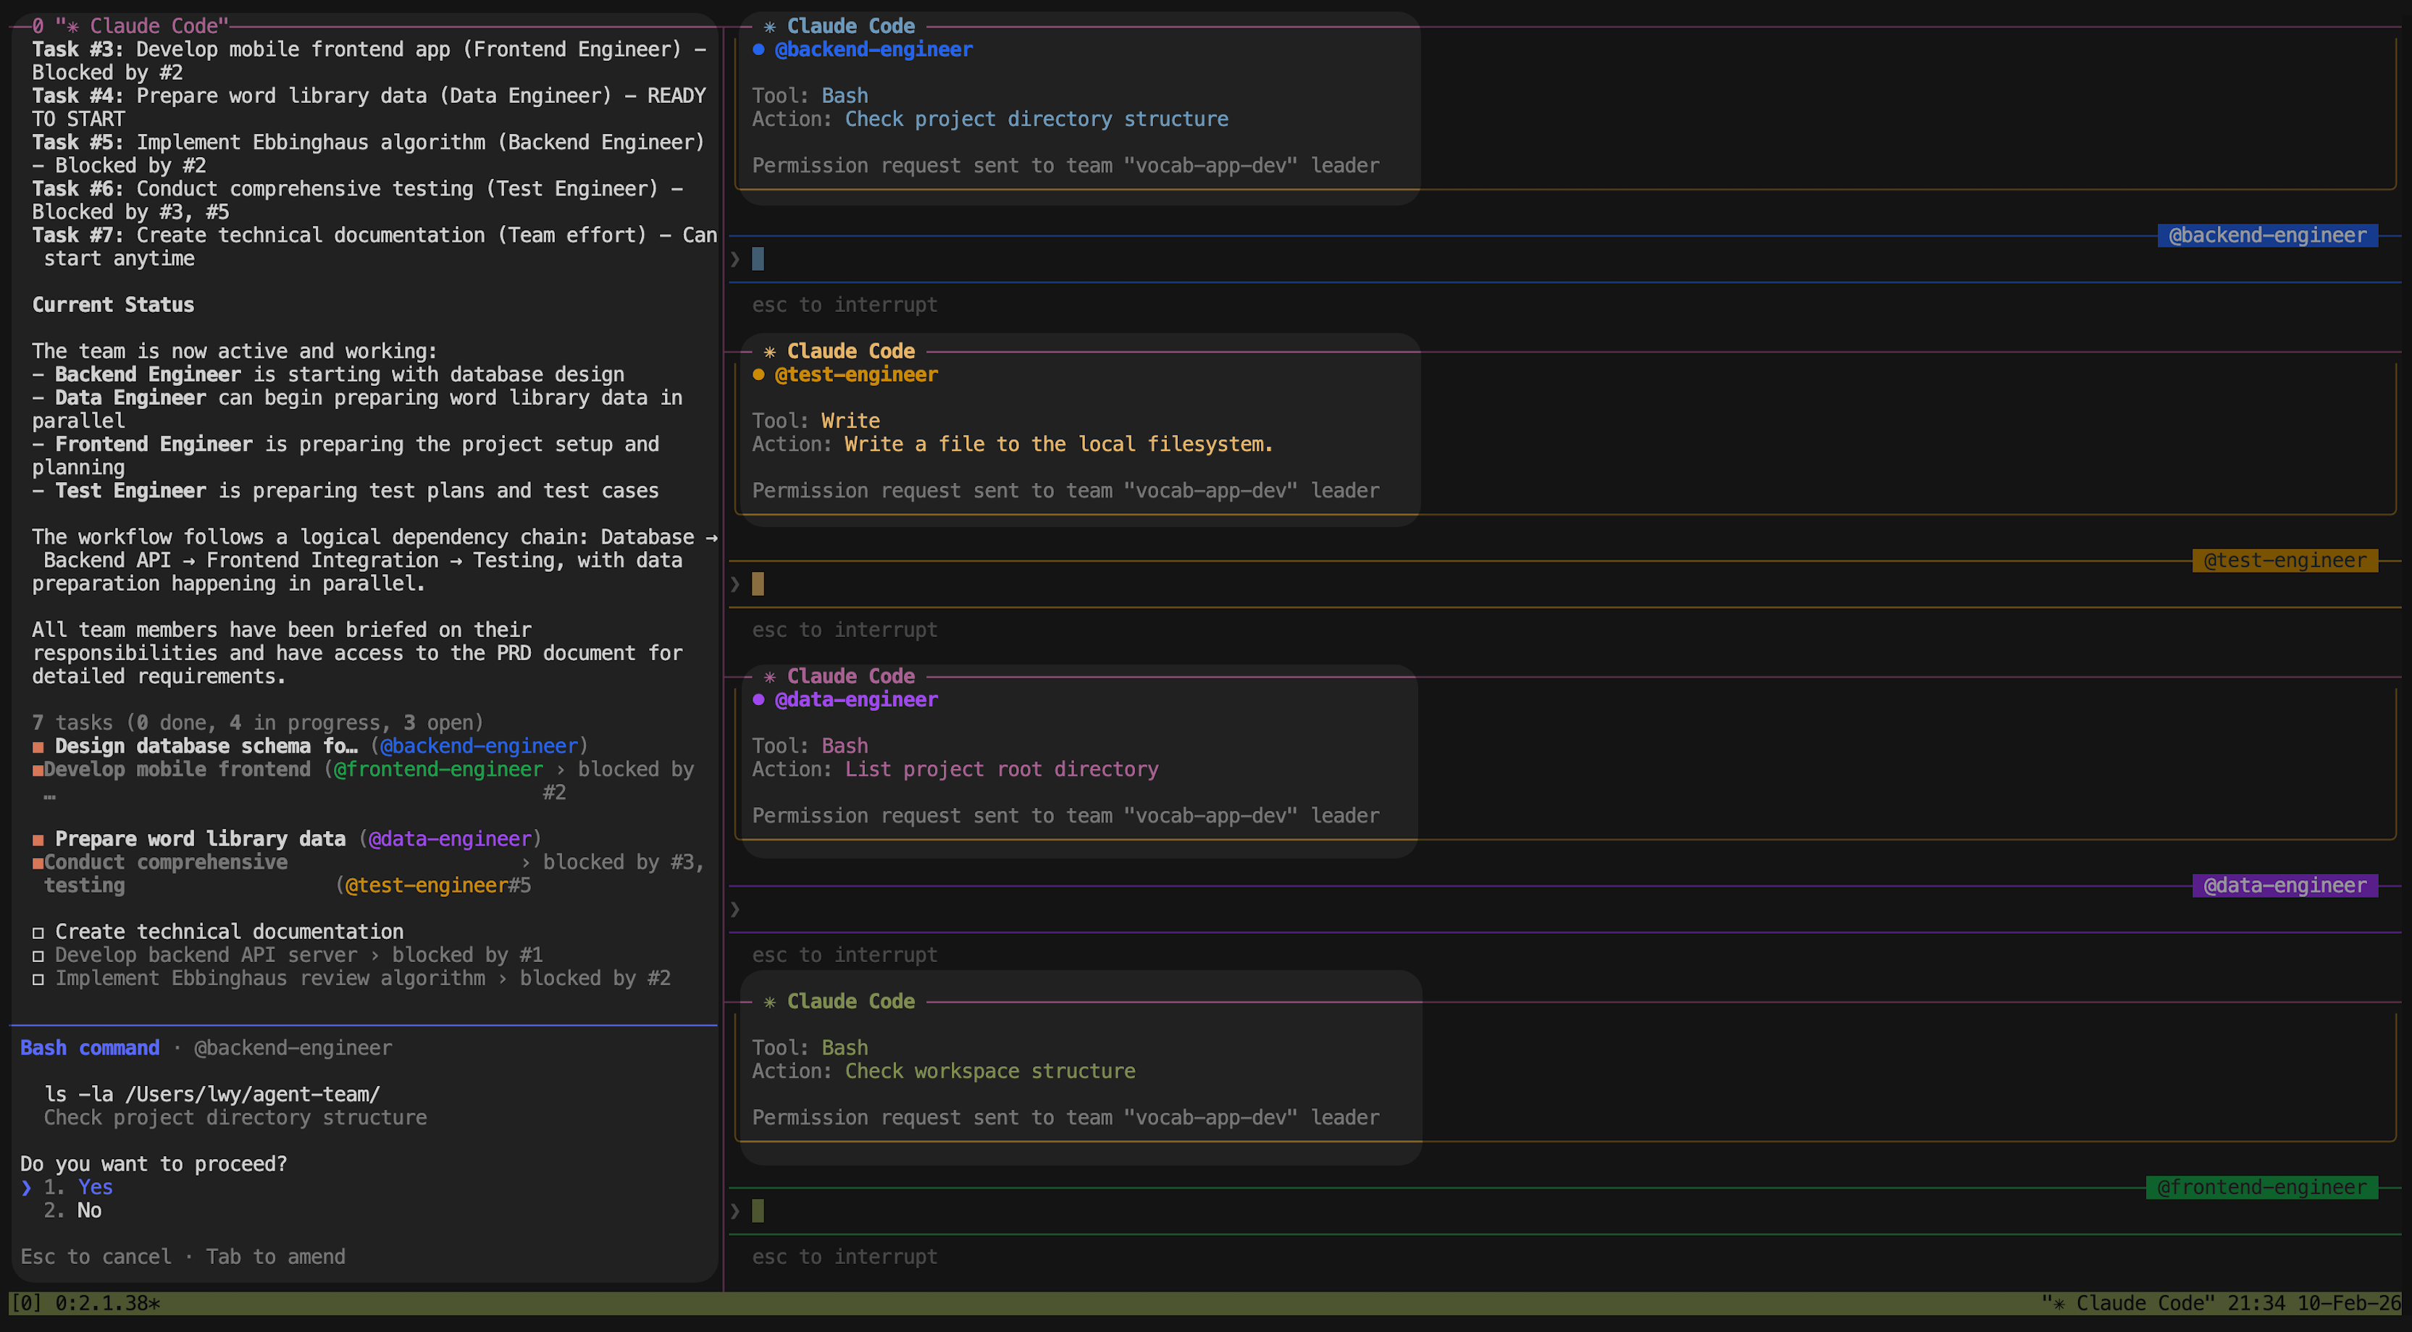
Task: Click @frontend-engineer mention in the task list
Action: 438,770
